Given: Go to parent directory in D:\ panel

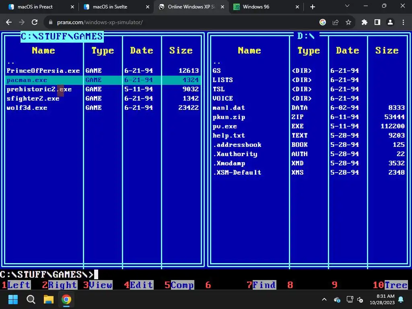Looking at the screenshot, I should click(217, 62).
